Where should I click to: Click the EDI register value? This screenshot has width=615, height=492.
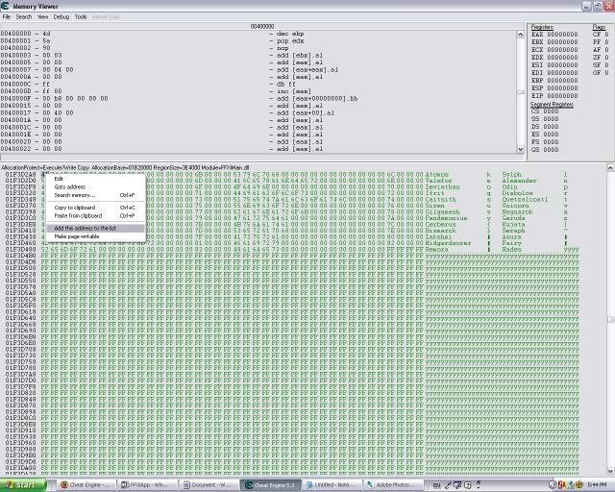tap(562, 73)
